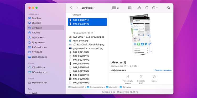The height and width of the screenshot is (98, 197).
Task: Select file IMG_0626.PNG
Action: (87, 67)
